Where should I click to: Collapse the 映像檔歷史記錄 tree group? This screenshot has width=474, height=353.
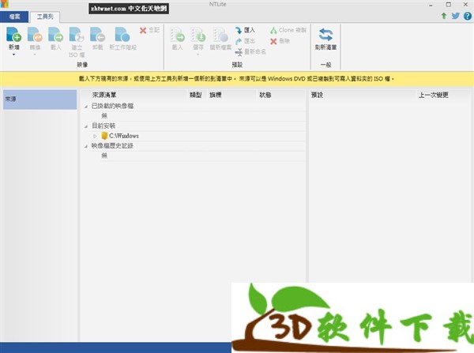[86, 146]
